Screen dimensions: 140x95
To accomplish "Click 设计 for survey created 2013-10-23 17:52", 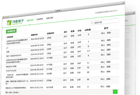I will [65, 87].
